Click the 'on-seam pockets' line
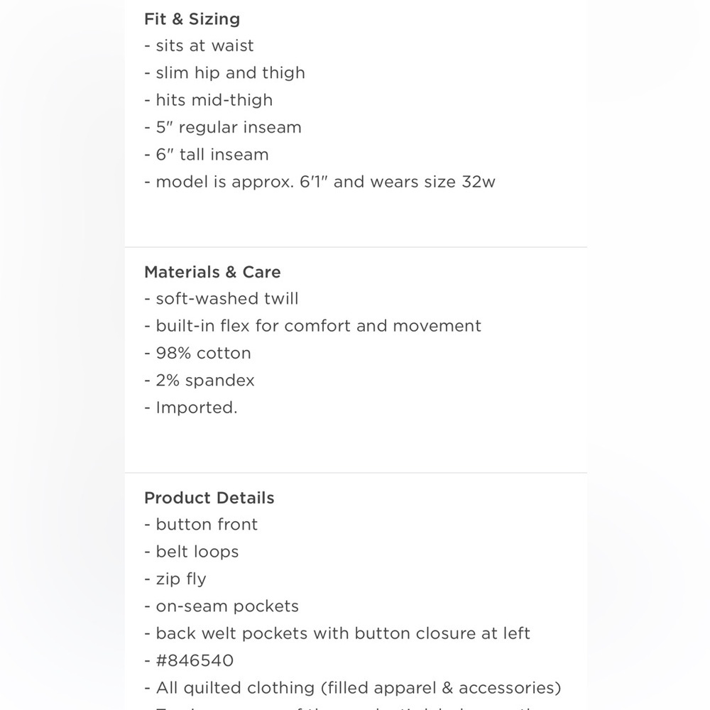This screenshot has width=710, height=710. [222, 606]
